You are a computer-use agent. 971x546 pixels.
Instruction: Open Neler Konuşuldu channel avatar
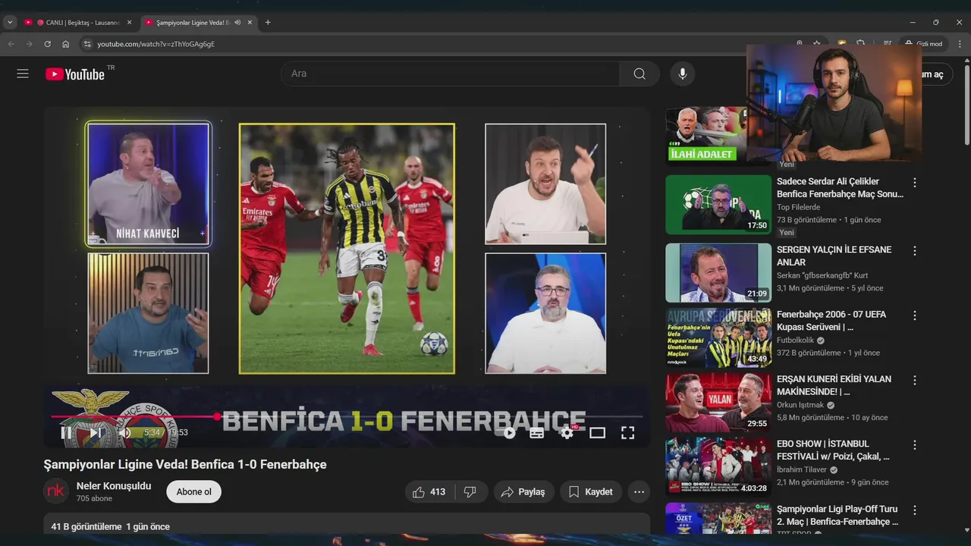tap(56, 491)
